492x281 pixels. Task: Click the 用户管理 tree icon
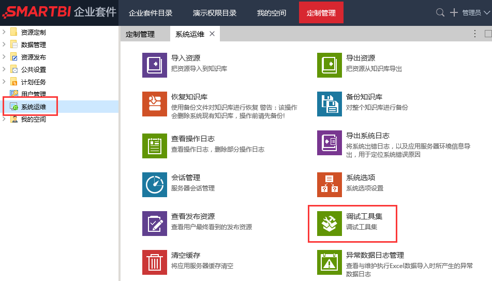pyautogui.click(x=14, y=94)
